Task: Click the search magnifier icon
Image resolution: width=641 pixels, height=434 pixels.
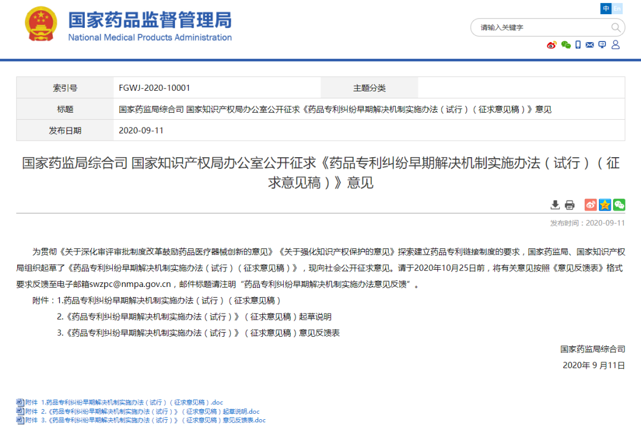Action: pyautogui.click(x=615, y=27)
